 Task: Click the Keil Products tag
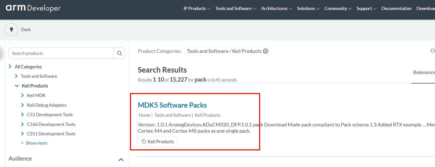[158, 142]
